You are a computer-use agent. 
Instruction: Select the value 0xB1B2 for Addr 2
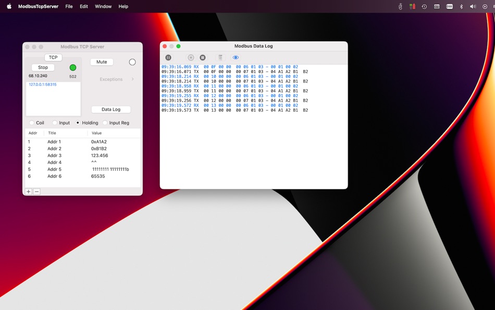[x=99, y=149]
